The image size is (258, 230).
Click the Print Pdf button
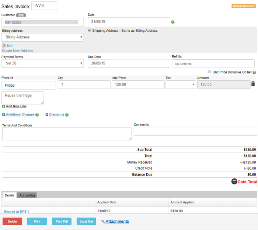[62, 222]
